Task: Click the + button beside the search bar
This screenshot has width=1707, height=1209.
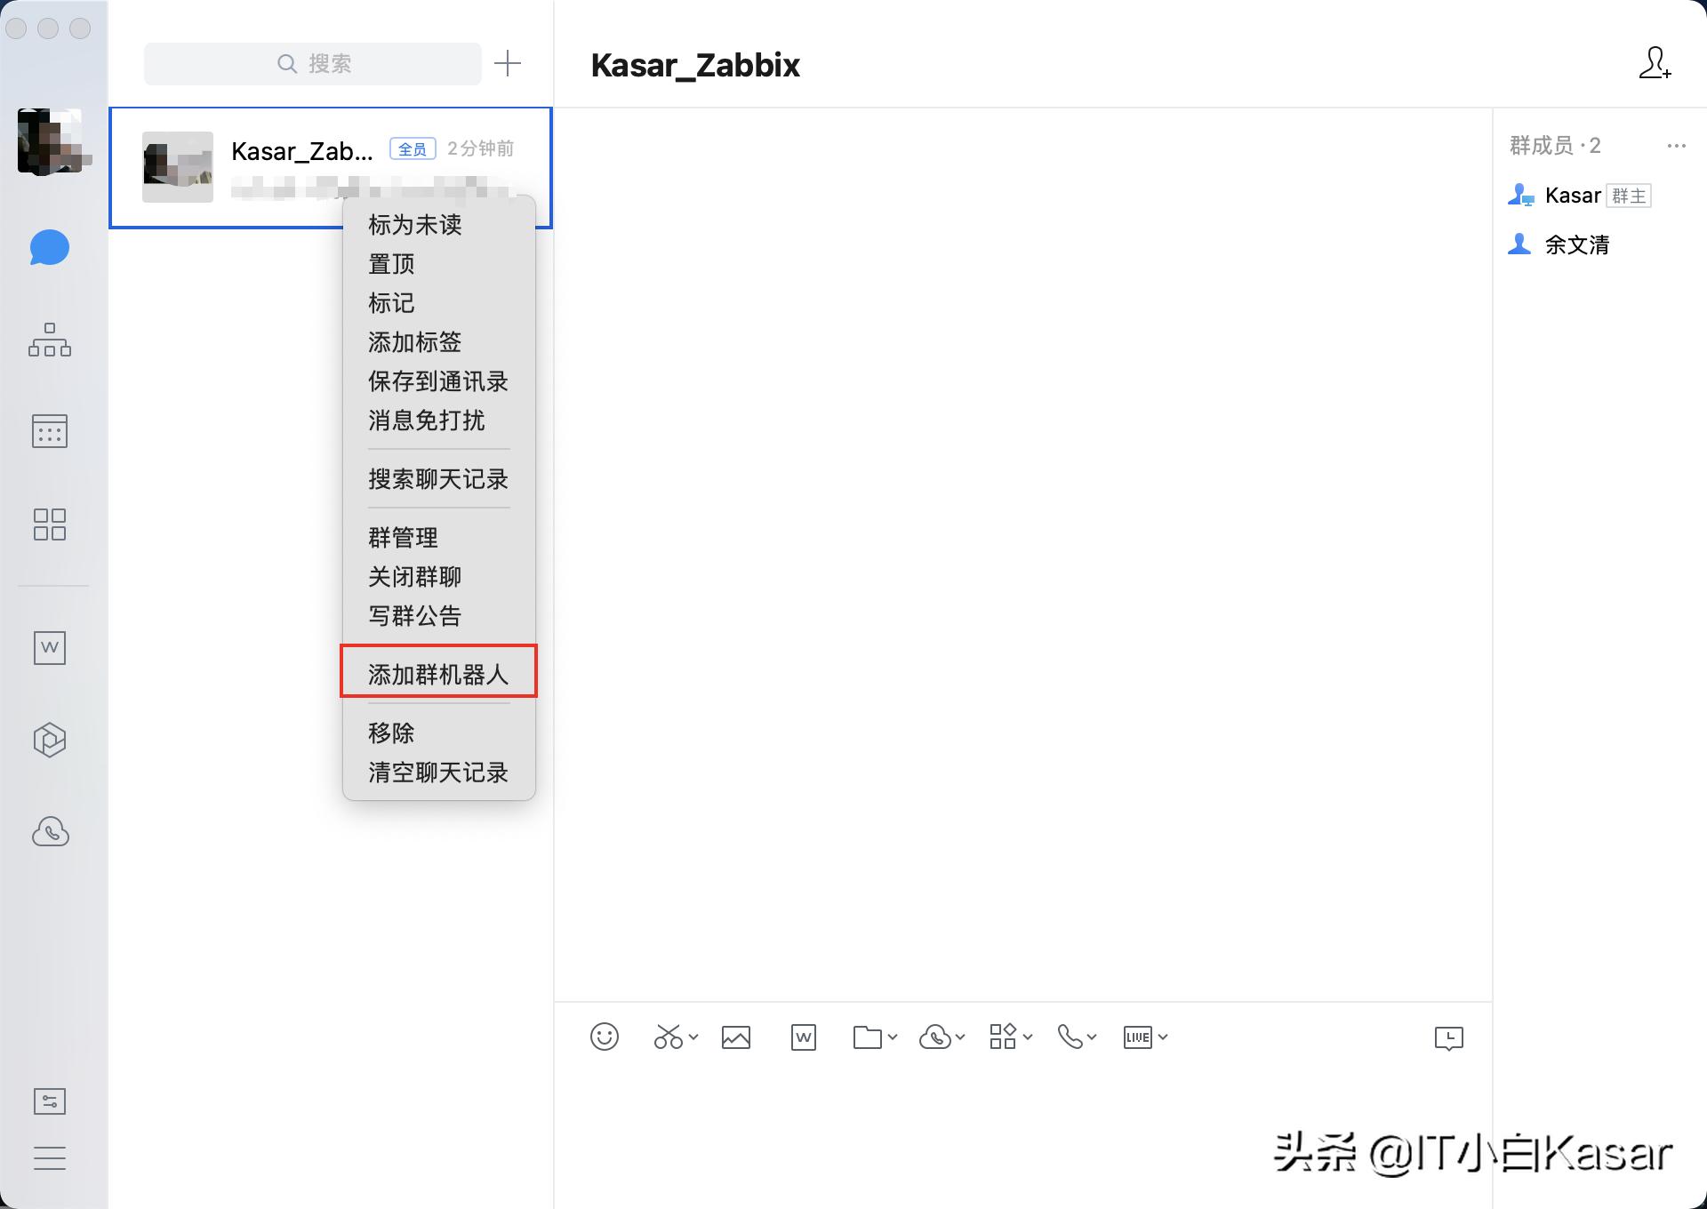Action: pos(509,63)
